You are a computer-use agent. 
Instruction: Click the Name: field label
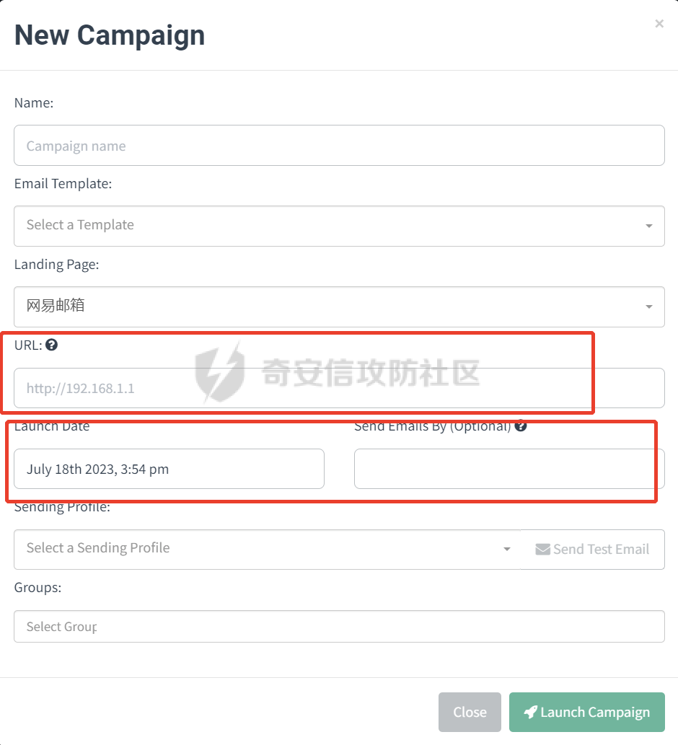pyautogui.click(x=34, y=102)
